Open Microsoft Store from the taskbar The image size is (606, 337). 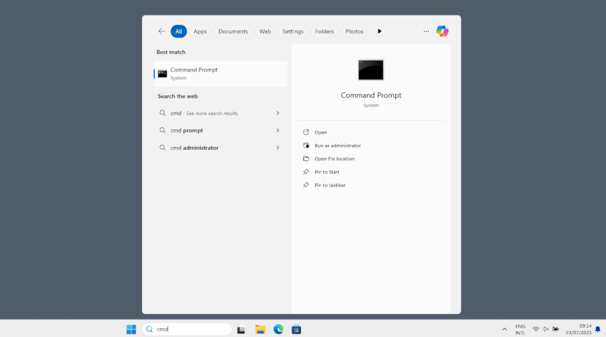click(296, 330)
